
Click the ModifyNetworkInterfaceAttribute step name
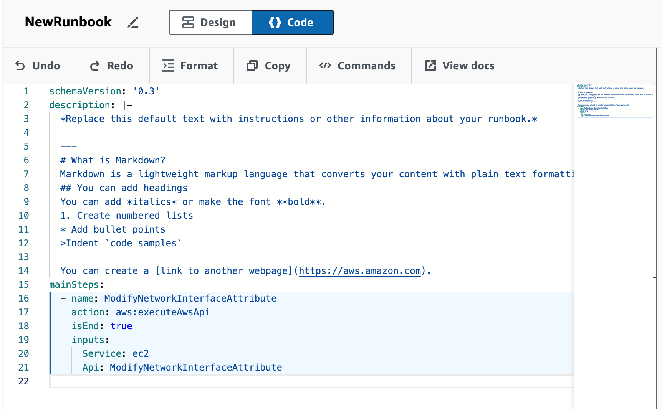pos(190,299)
